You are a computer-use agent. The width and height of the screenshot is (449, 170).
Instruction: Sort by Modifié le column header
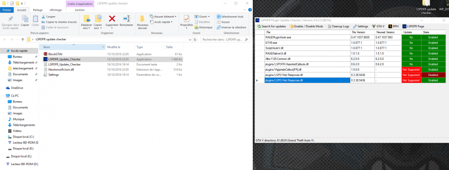coord(120,47)
